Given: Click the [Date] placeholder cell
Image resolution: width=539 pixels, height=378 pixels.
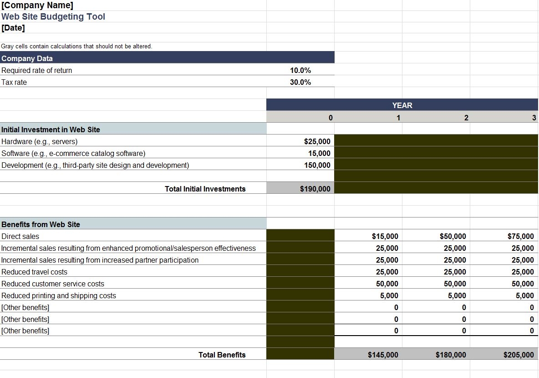Looking at the screenshot, I should (13, 28).
